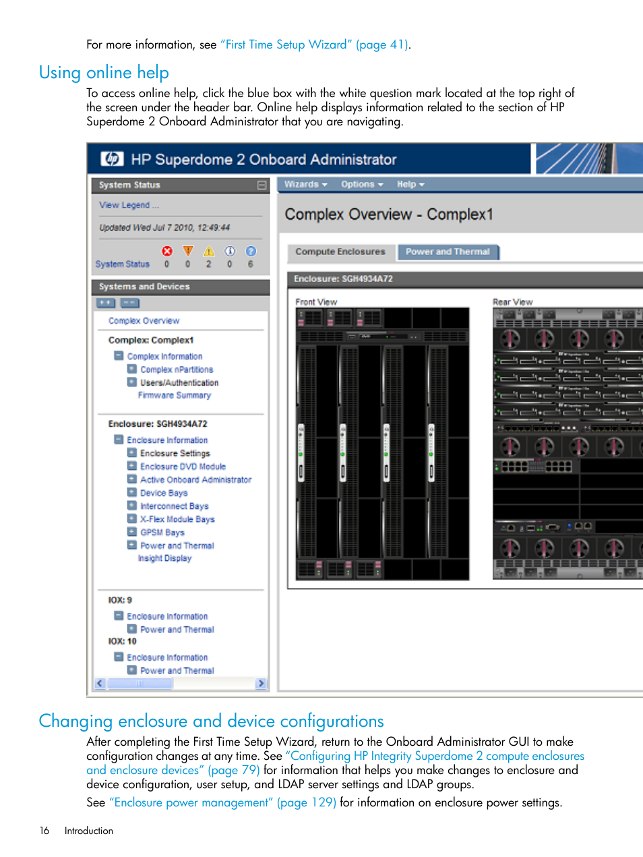Click the 'IOX: 9' tree heading
The image size is (643, 857).
120,600
